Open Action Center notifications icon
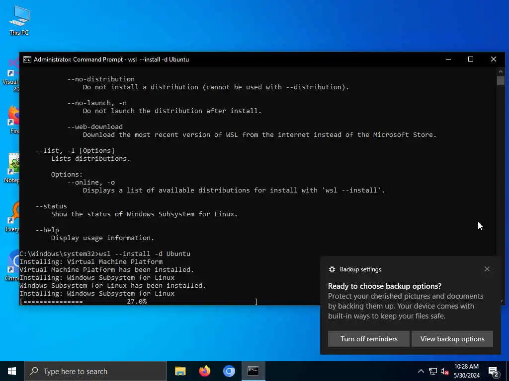Screen dimensions: 509x381 click(494, 372)
